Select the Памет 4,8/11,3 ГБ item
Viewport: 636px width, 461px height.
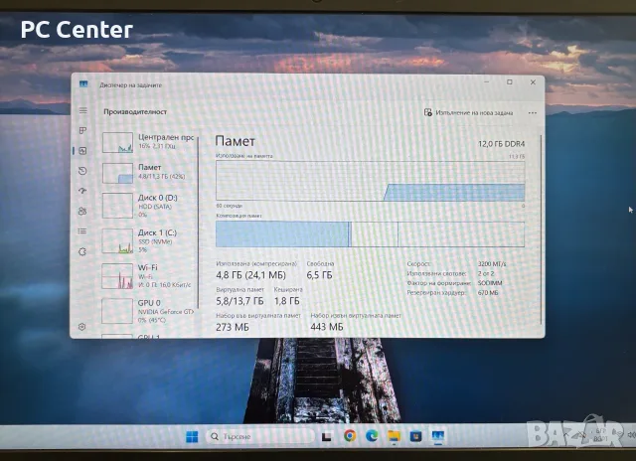click(x=148, y=172)
